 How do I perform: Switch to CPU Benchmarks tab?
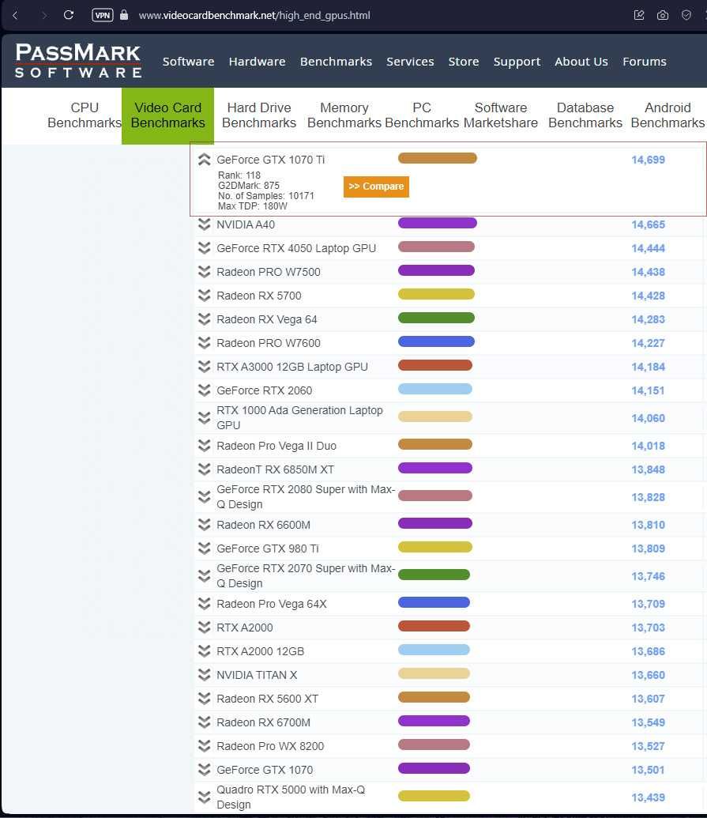[x=85, y=115]
